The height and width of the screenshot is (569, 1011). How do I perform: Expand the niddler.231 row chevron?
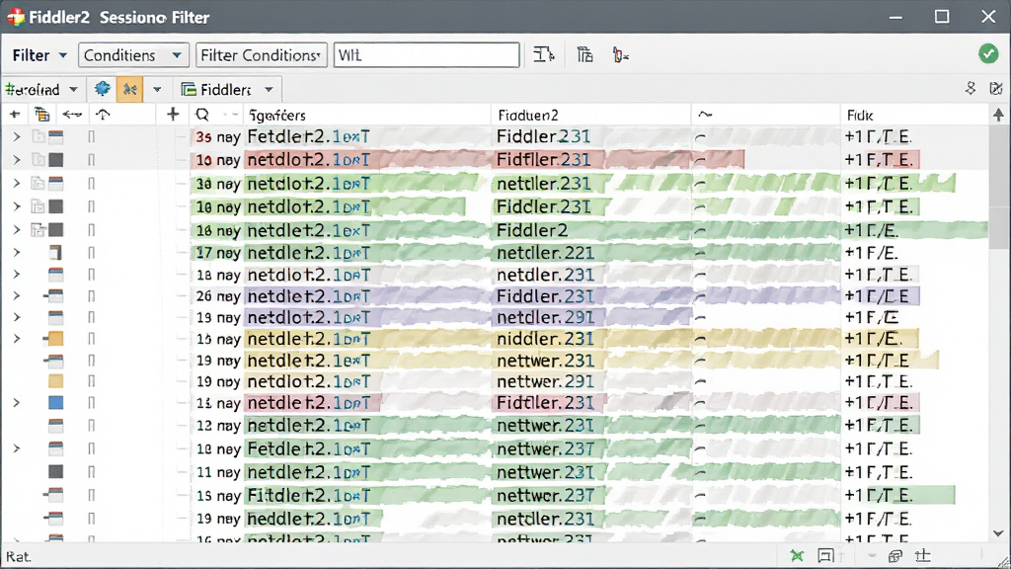pyautogui.click(x=17, y=339)
